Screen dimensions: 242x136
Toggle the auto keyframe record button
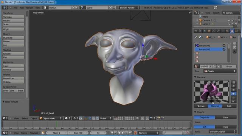click(135, 133)
